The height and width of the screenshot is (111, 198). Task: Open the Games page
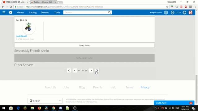[21, 12]
